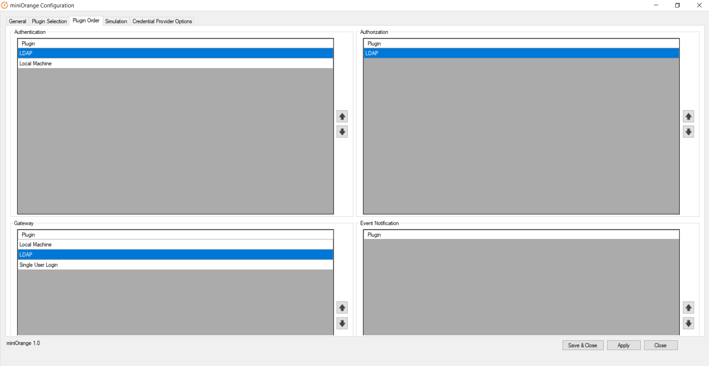The width and height of the screenshot is (709, 366).
Task: Select LDAP row in Authentication list
Action: tap(176, 53)
